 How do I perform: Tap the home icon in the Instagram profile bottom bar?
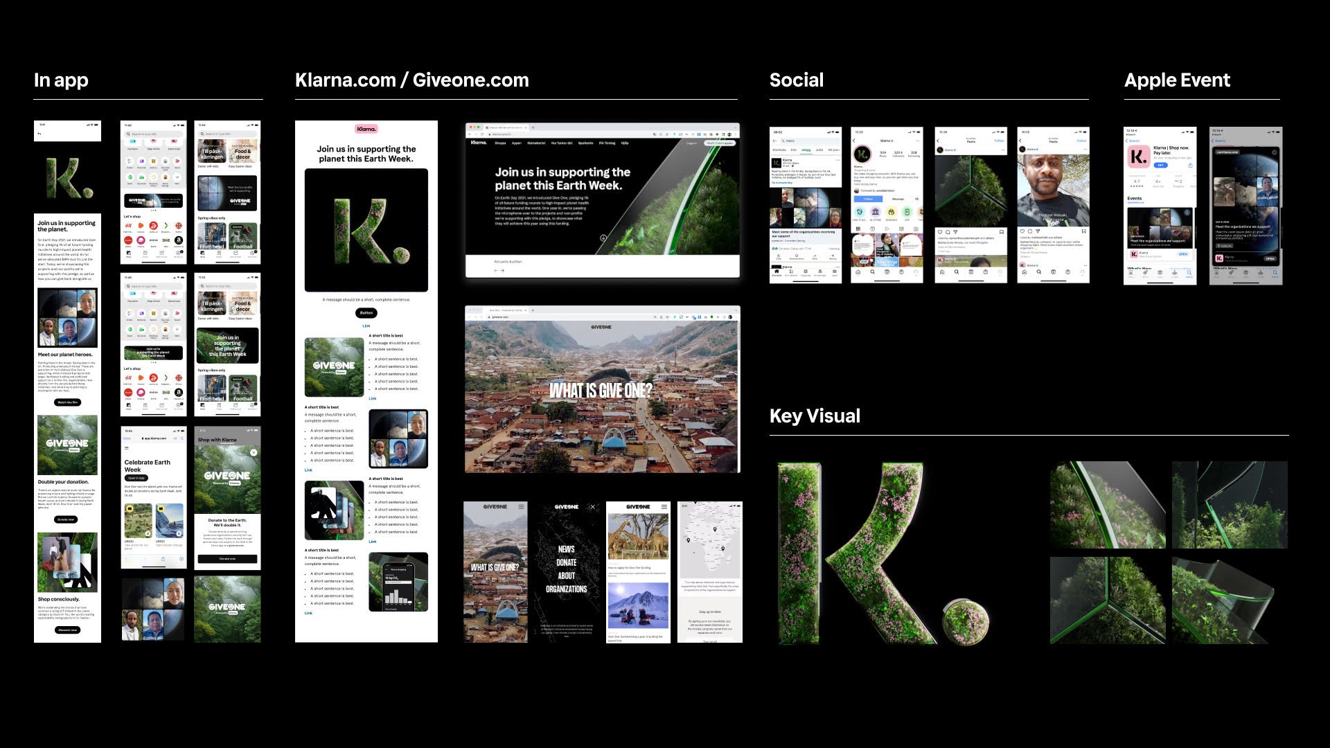tap(858, 272)
